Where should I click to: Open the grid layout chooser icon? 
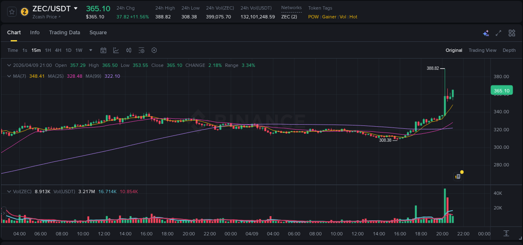[x=512, y=33]
